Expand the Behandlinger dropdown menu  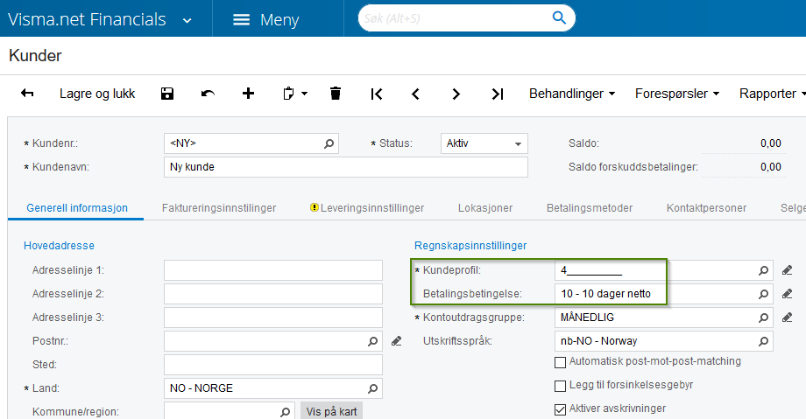point(572,94)
